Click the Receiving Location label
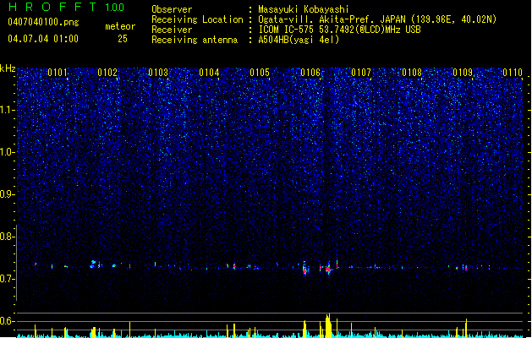The image size is (532, 338). point(197,19)
